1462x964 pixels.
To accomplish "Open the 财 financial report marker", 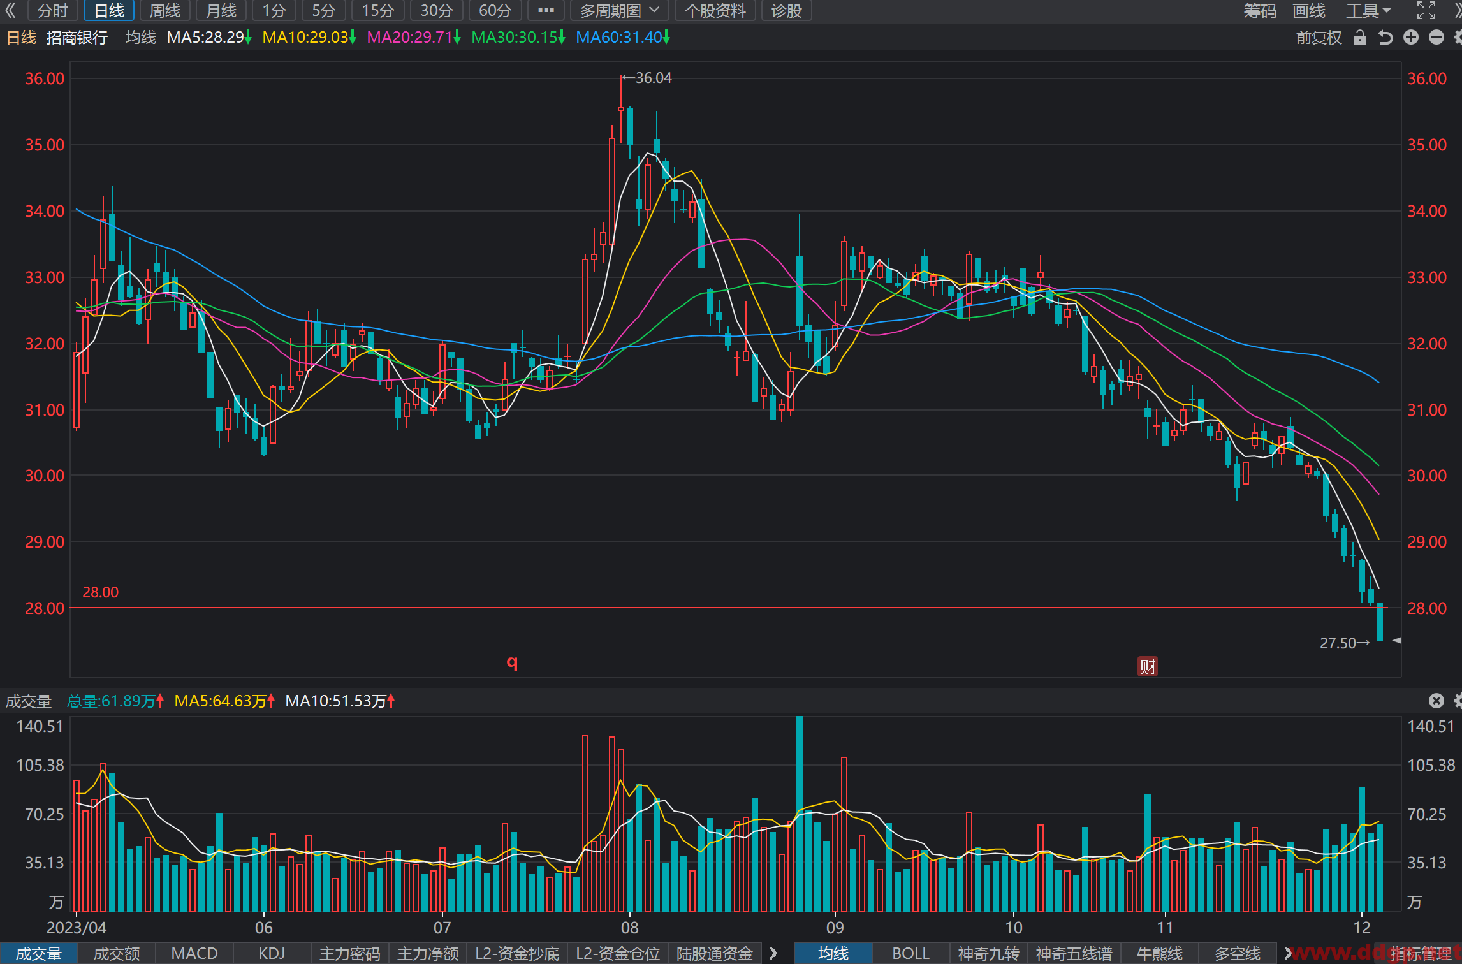I will (x=1148, y=666).
